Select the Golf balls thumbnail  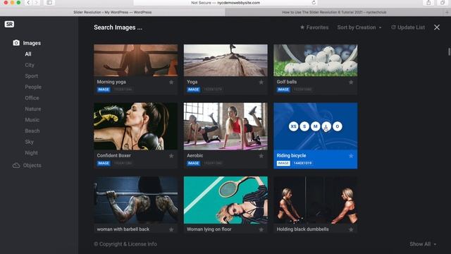[x=316, y=60]
